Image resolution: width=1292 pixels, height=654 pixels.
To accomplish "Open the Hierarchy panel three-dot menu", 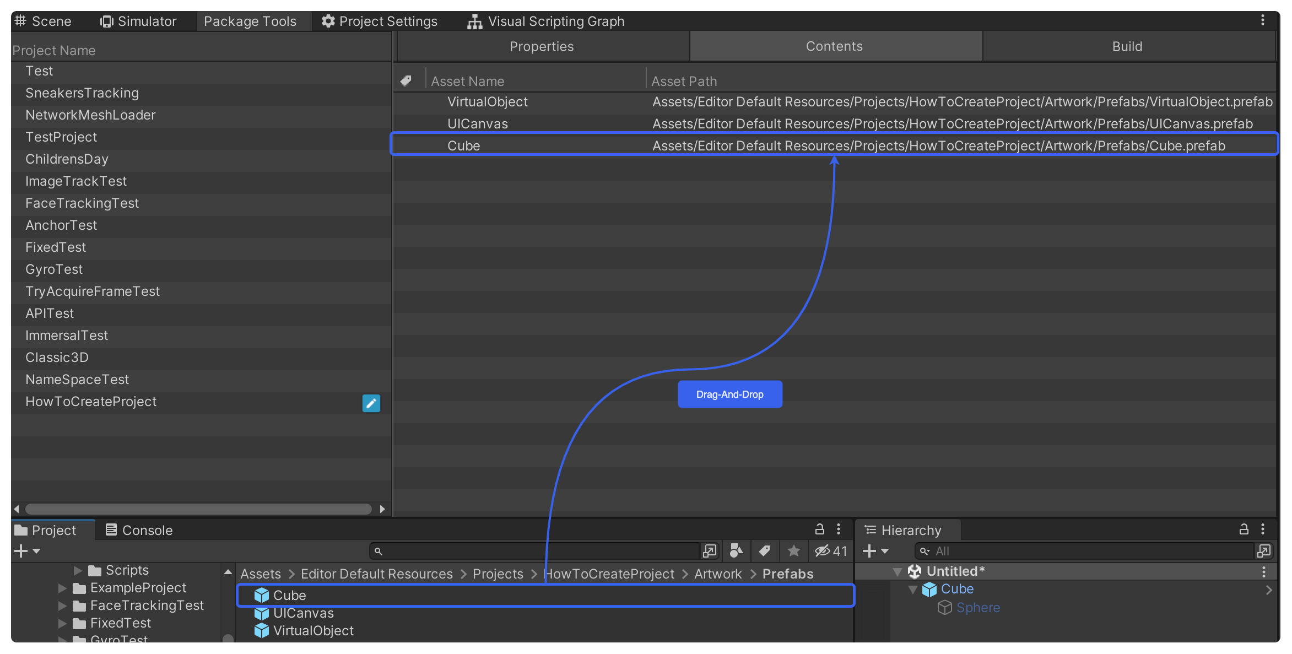I will pos(1263,529).
